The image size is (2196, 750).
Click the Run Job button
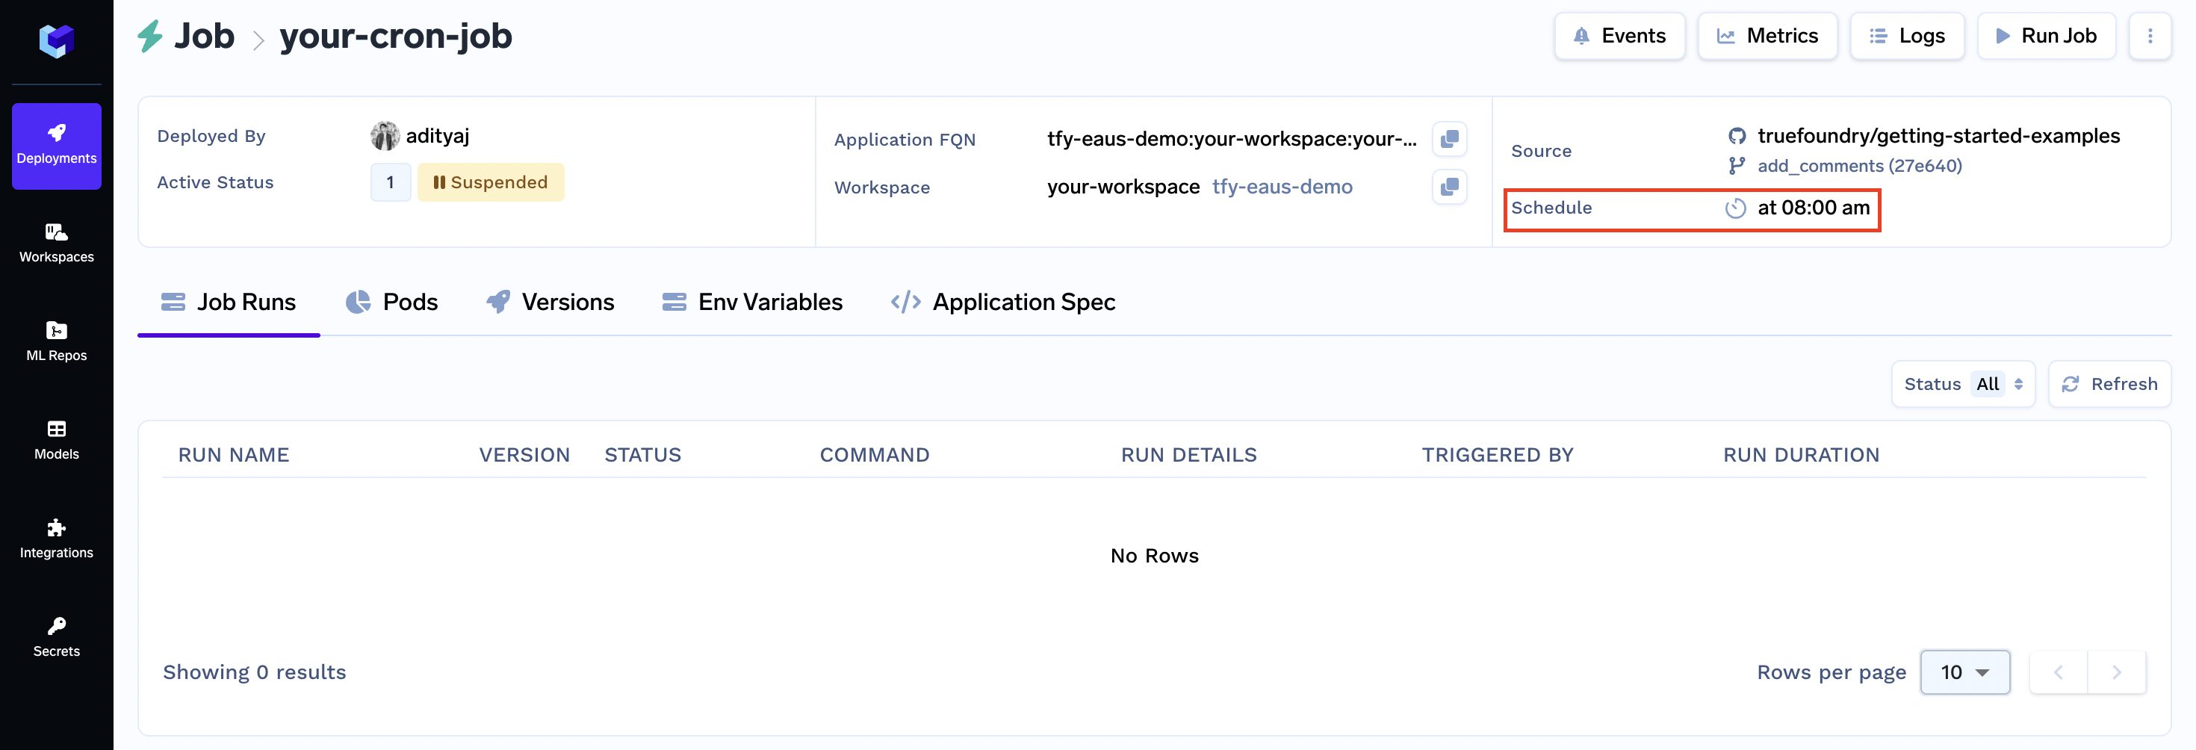(2046, 36)
